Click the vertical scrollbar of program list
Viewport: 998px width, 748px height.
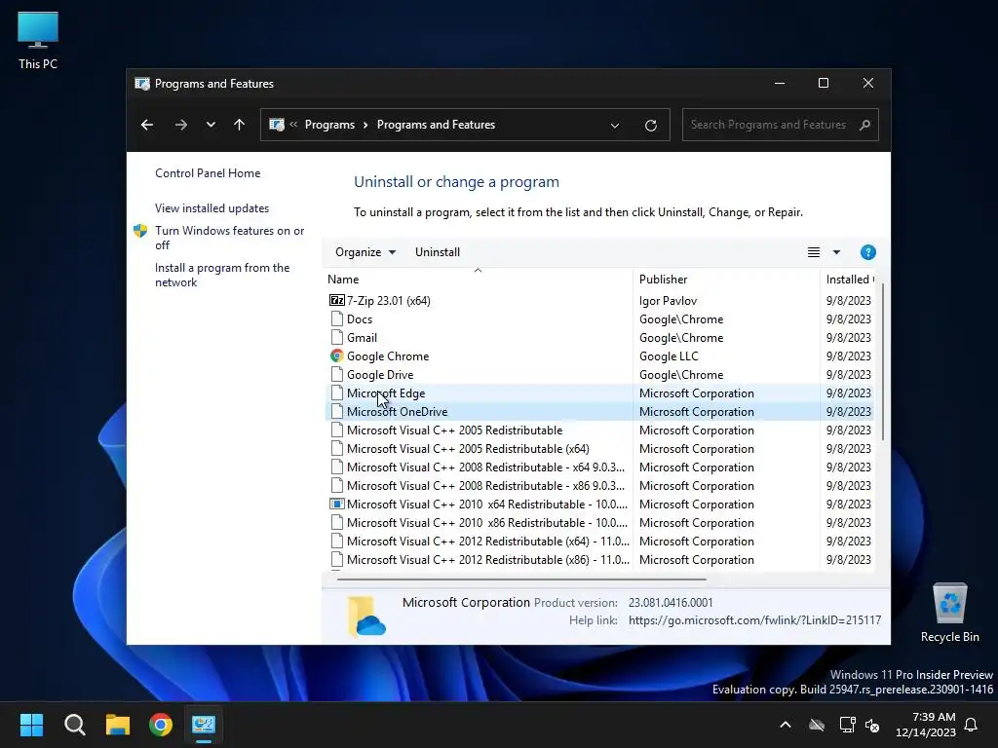click(x=883, y=362)
